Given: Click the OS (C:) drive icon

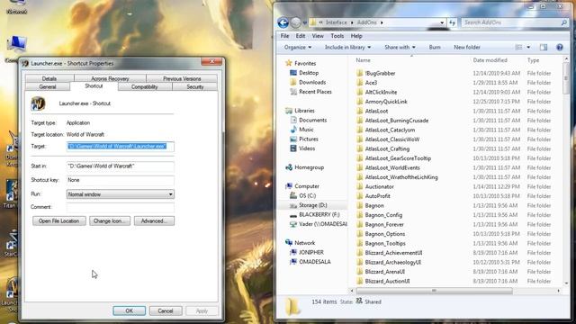Looking at the screenshot, I should tap(293, 195).
